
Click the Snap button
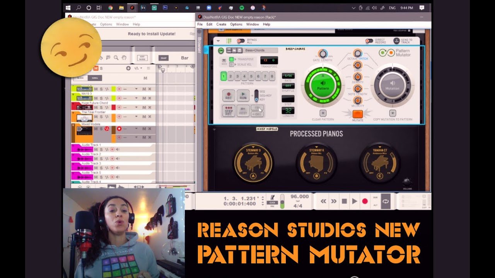[163, 58]
